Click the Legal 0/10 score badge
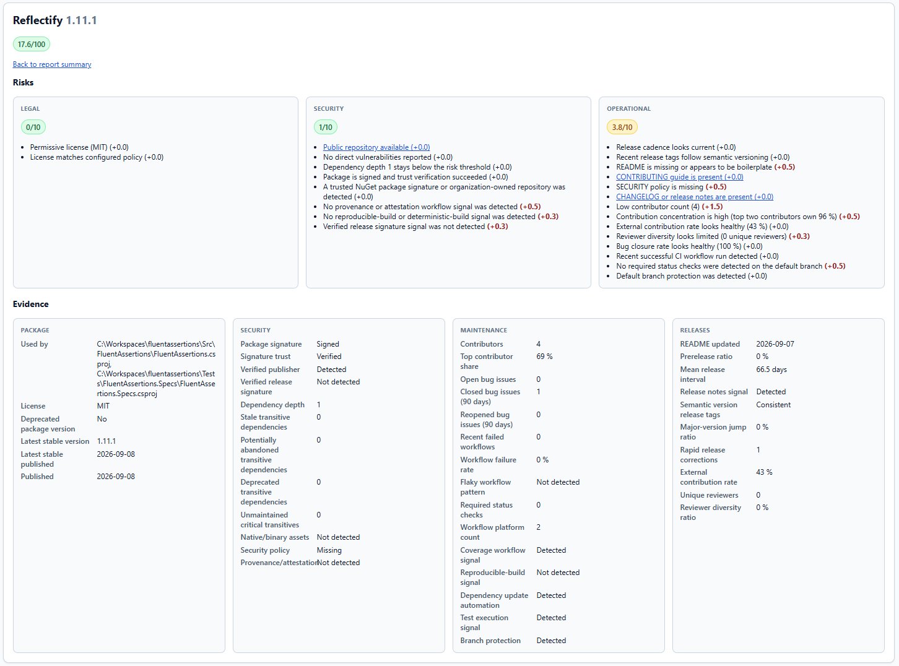Image resolution: width=899 pixels, height=666 pixels. click(x=33, y=128)
